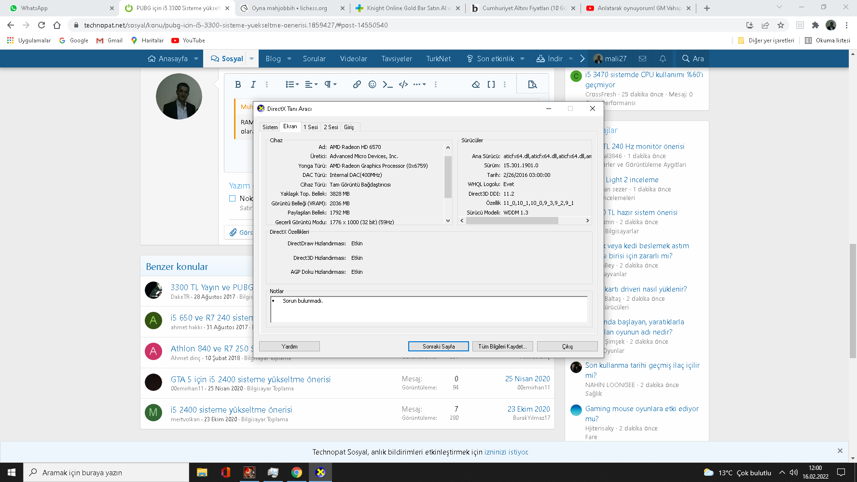Image resolution: width=857 pixels, height=482 pixels.
Task: Click Tüm Bilgileri Kaydet button
Action: pos(503,347)
